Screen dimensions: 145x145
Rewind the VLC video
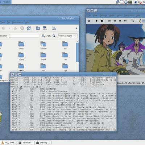click(115, 21)
